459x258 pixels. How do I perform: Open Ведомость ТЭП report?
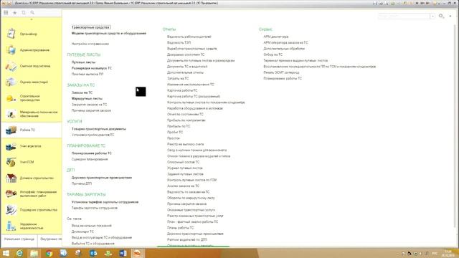click(x=179, y=43)
